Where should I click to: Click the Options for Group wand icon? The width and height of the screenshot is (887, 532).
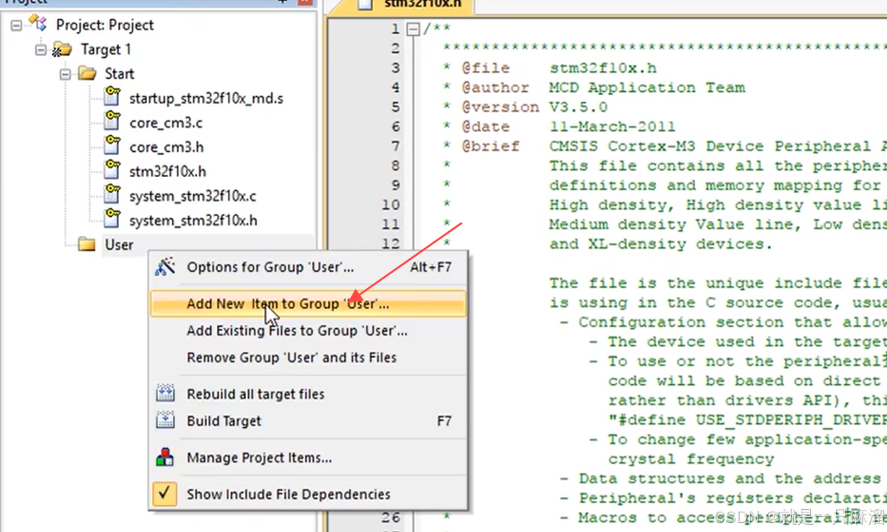(165, 266)
